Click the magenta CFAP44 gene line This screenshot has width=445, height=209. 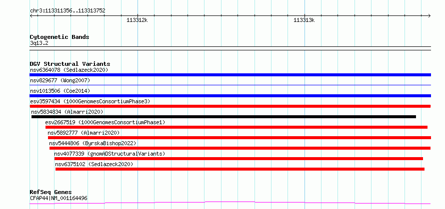[x=230, y=203]
